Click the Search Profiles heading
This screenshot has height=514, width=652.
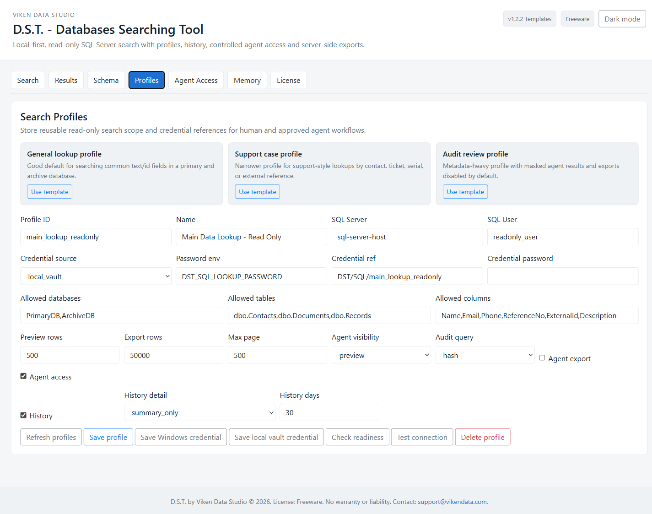pos(54,117)
